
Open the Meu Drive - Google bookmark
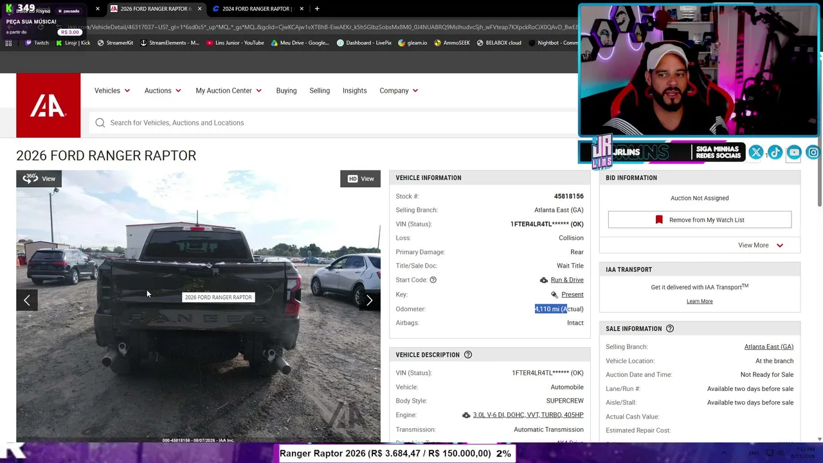pos(300,43)
